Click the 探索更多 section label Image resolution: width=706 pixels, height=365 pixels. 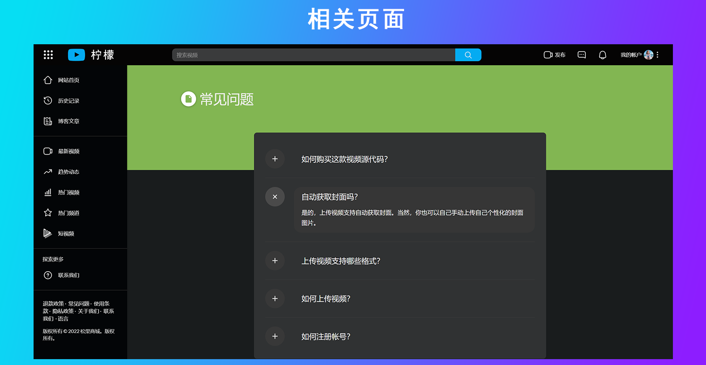coord(53,259)
